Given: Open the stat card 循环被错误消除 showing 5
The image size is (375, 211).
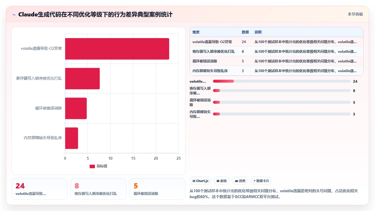Looking at the screenshot, I should click(157, 189).
